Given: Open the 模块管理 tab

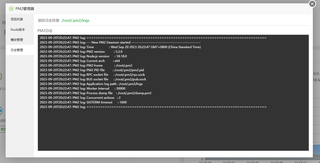Looking at the screenshot, I should click(x=20, y=40).
